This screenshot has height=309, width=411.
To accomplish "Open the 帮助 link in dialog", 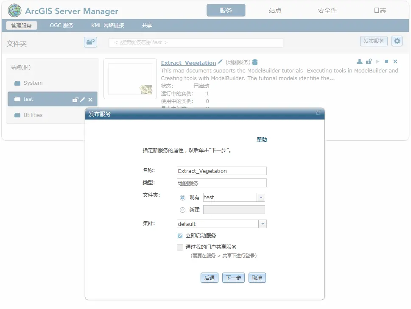I will tap(262, 139).
